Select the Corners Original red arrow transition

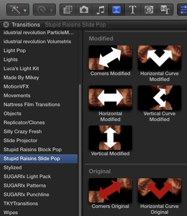coord(110,190)
